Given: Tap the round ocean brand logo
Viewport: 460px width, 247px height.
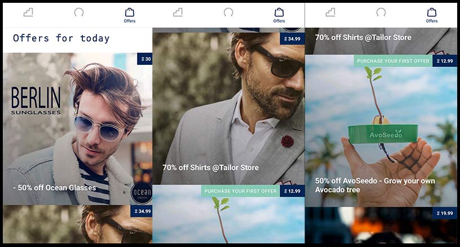Looking at the screenshot, I should coord(141,193).
